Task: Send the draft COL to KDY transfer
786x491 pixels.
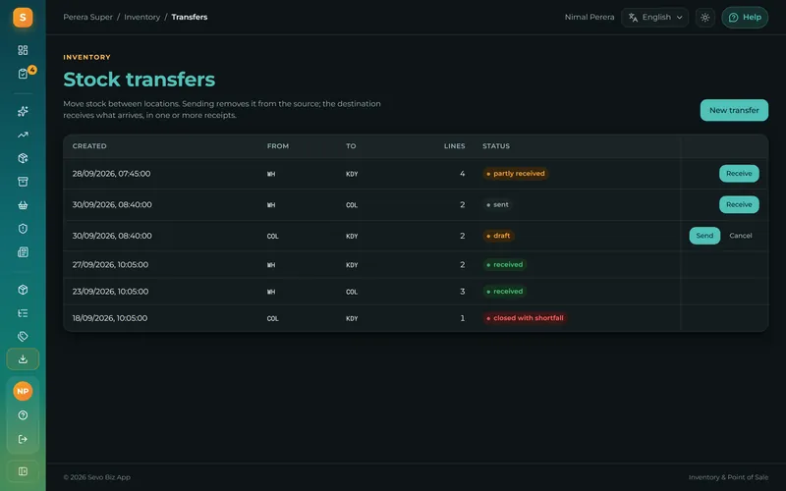Action: [x=704, y=236]
